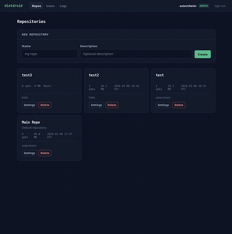
Task: Click the ADMIN badge
Action: [204, 6]
